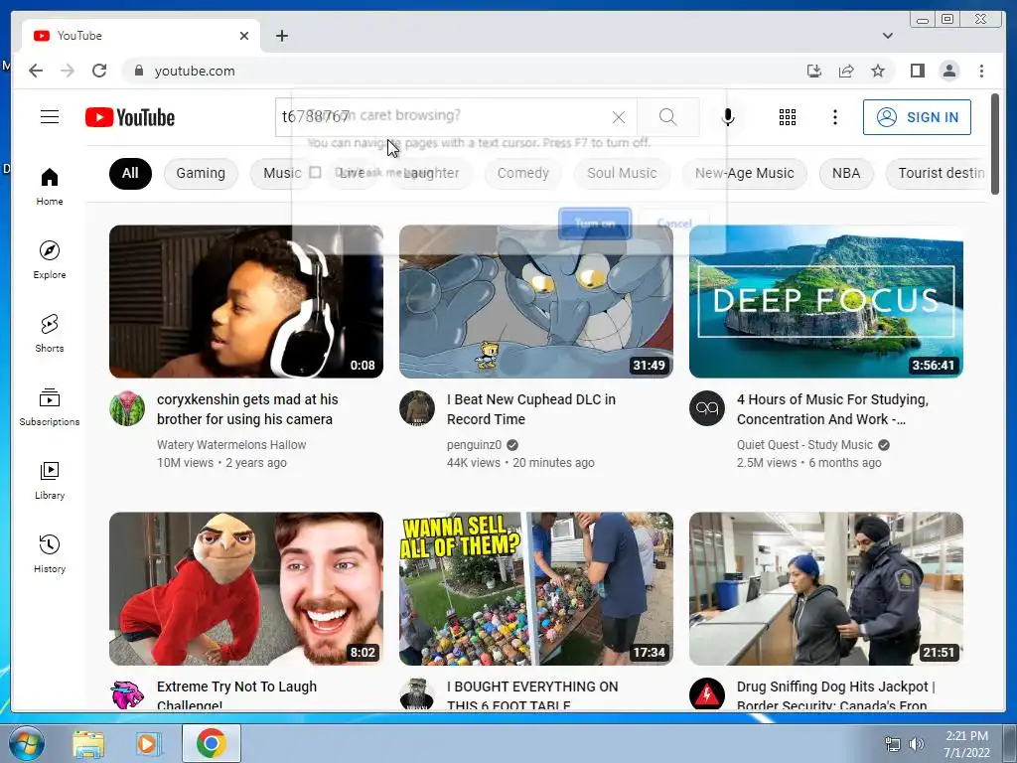Open title 4 Hours of Music For Studying
This screenshot has height=763, width=1017.
pyautogui.click(x=832, y=408)
